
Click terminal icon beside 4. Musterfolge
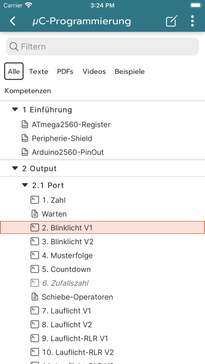(x=35, y=255)
